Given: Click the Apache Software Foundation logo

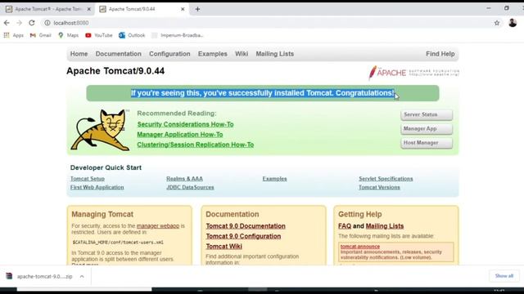Looking at the screenshot, I should [x=413, y=73].
